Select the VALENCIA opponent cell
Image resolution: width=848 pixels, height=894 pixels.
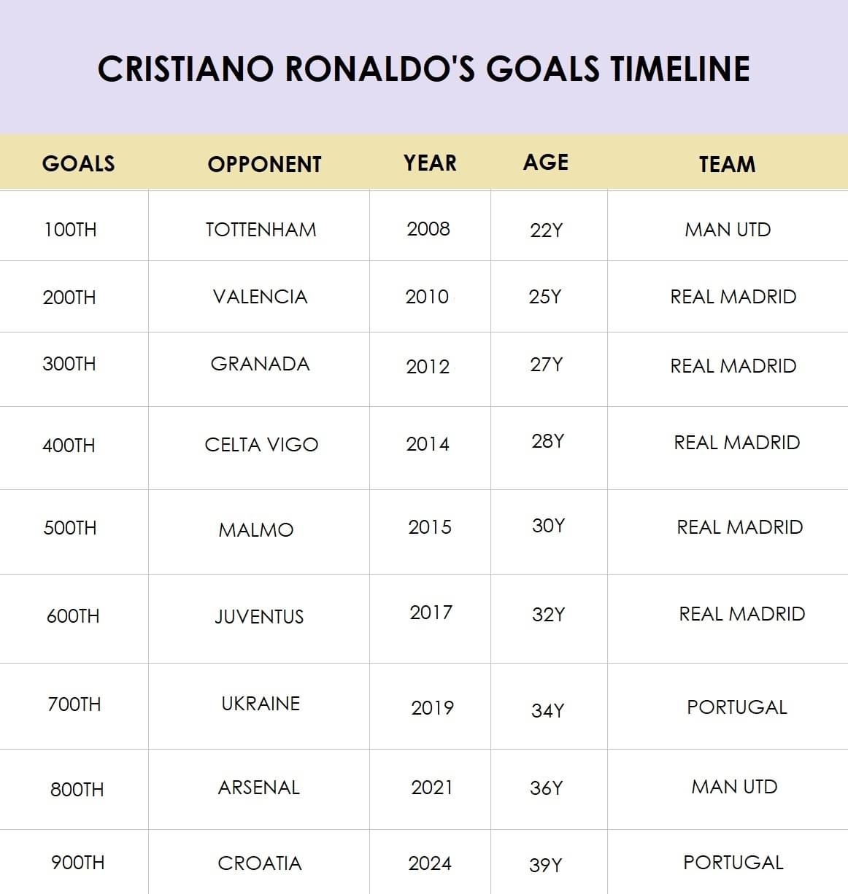tap(260, 297)
